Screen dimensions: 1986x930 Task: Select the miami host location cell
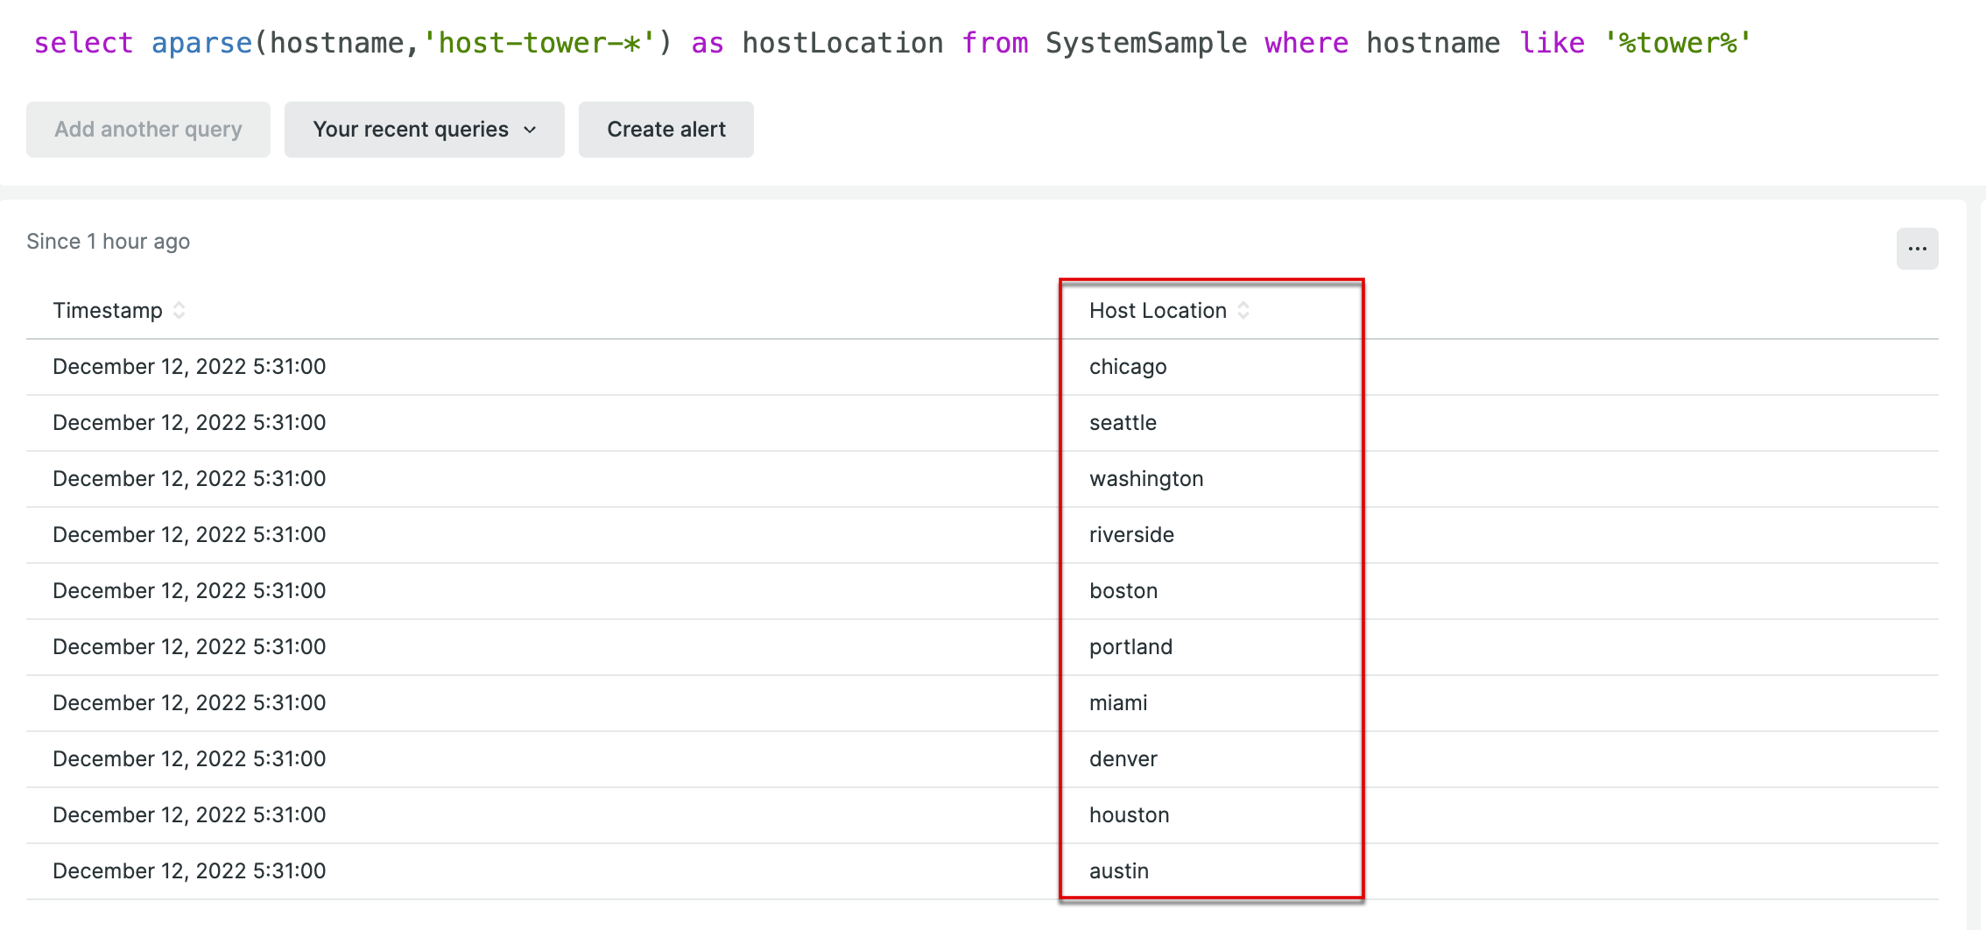(x=1118, y=703)
